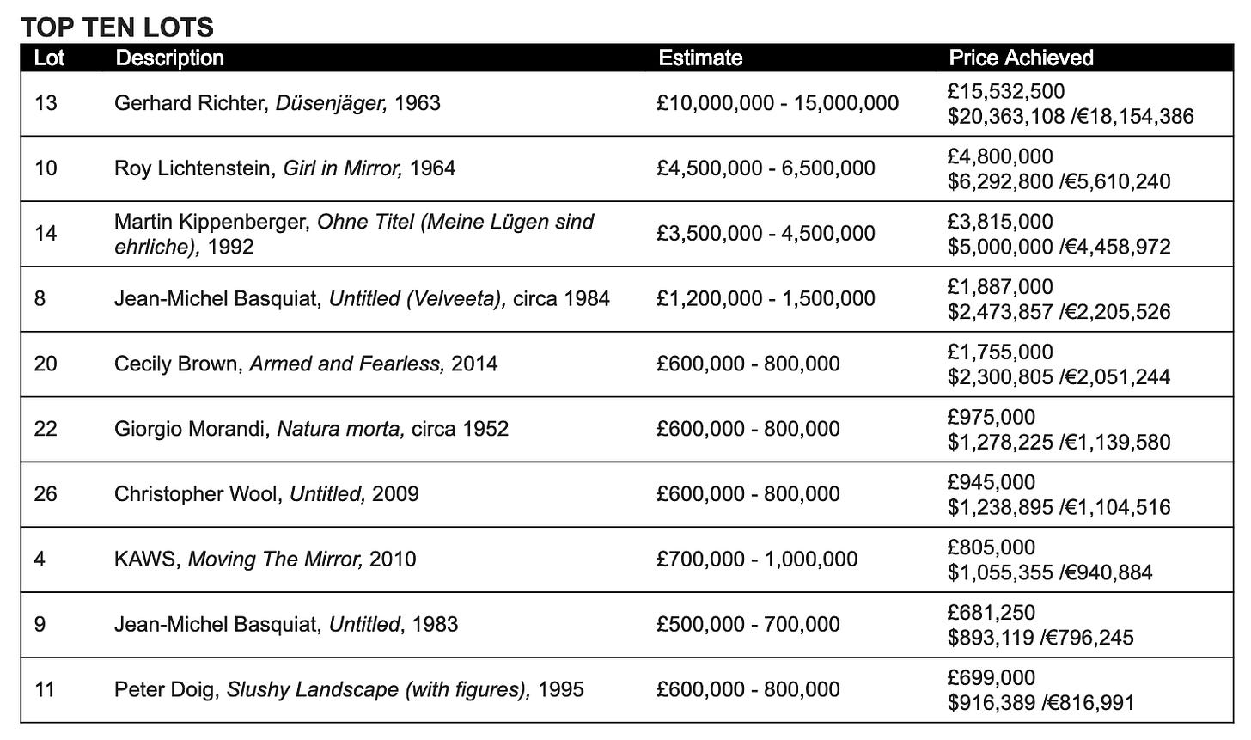Select the £700,000 - 1,000,000 estimate cell
Screen dimensions: 1251x740
pyautogui.click(x=756, y=560)
